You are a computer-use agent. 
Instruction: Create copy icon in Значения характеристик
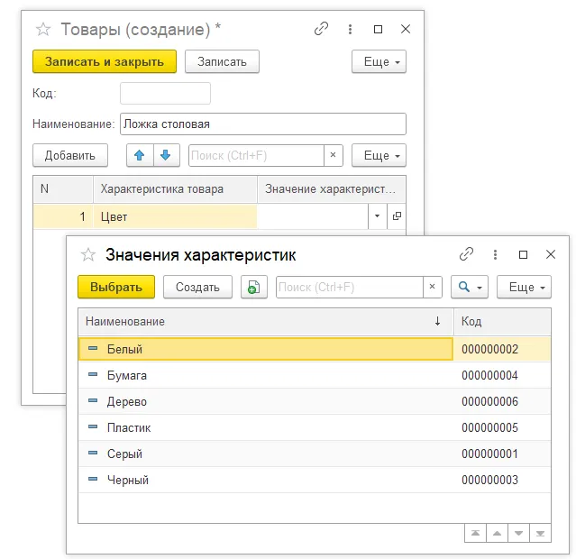pyautogui.click(x=254, y=288)
